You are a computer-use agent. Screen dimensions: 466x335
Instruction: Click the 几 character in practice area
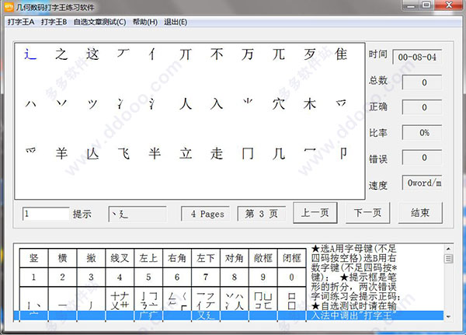click(279, 154)
